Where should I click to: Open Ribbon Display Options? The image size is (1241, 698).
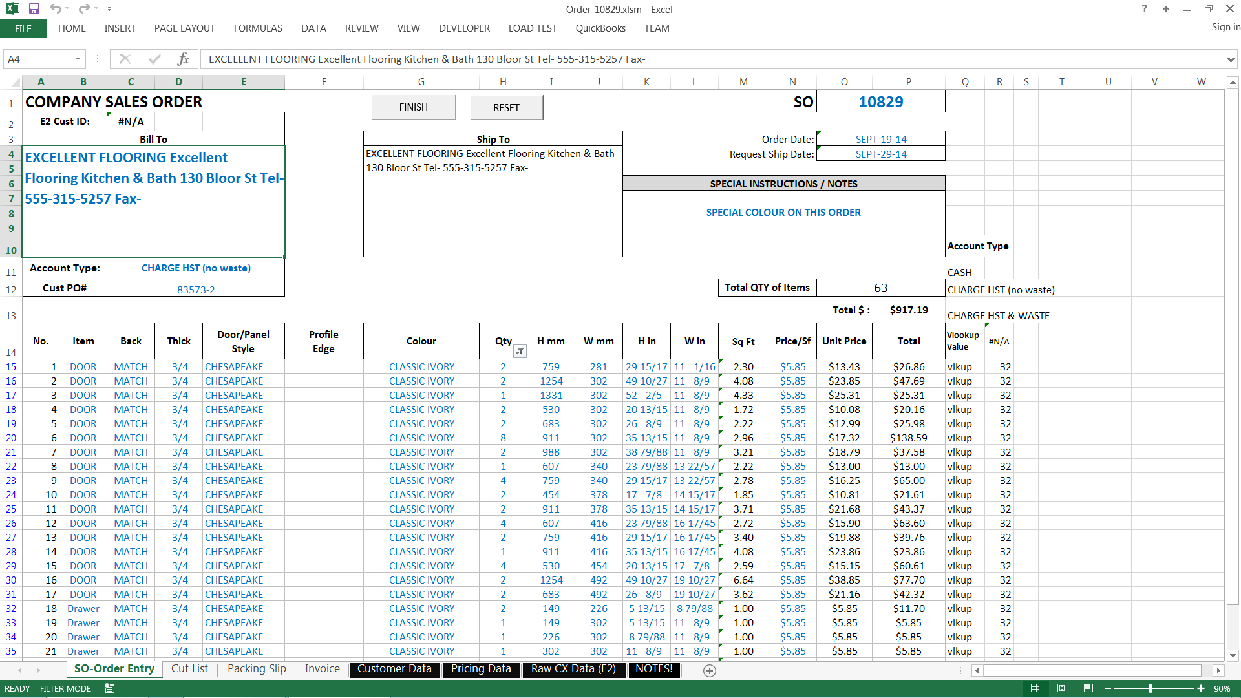[1166, 9]
